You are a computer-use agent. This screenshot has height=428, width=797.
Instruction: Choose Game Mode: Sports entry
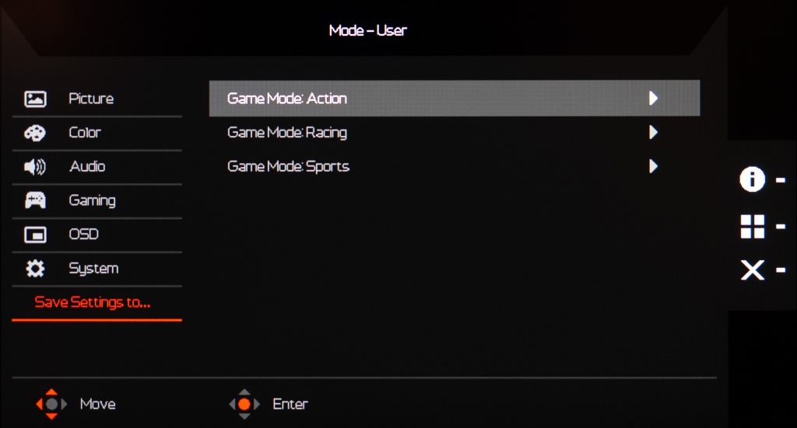coord(455,166)
